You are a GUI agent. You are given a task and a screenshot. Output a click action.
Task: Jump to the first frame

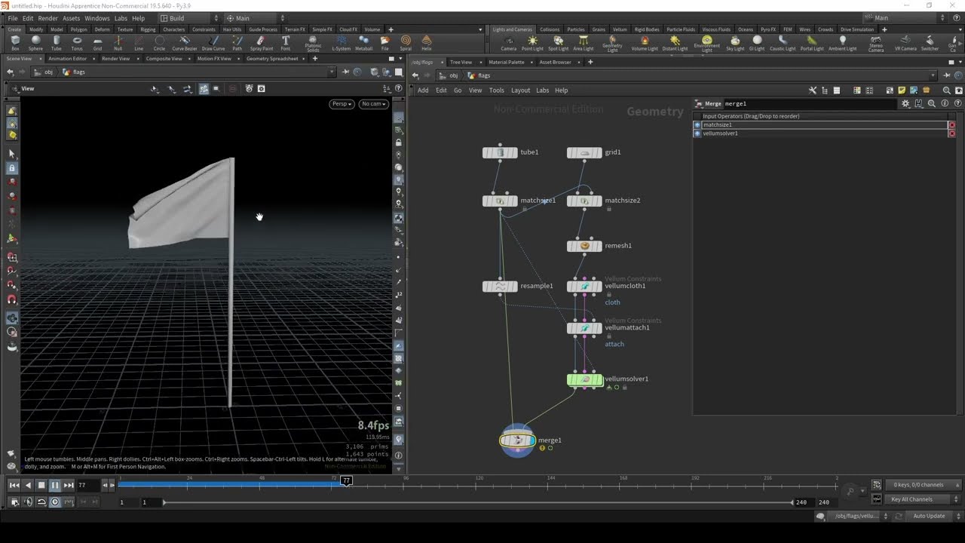(14, 485)
